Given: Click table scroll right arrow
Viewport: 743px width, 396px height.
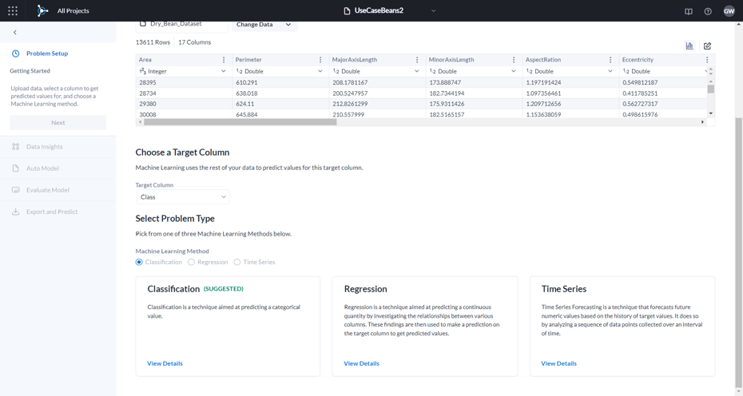Looking at the screenshot, I should pyautogui.click(x=703, y=122).
